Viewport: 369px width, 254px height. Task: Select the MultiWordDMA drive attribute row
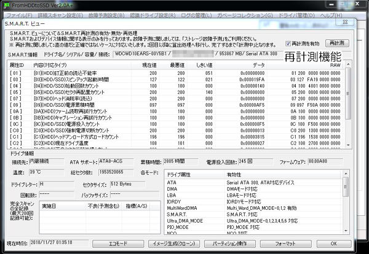253,208
